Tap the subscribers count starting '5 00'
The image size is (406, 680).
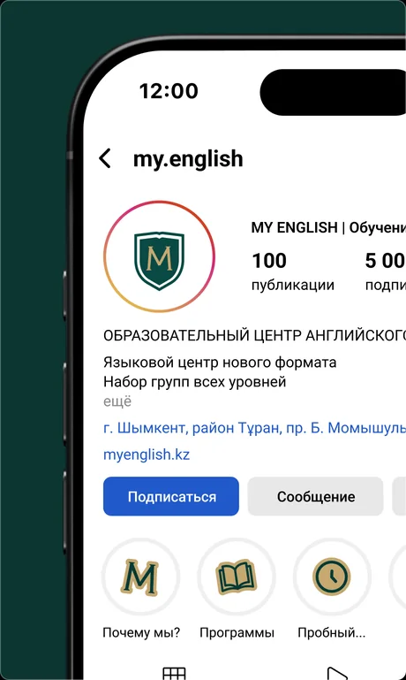pyautogui.click(x=385, y=271)
